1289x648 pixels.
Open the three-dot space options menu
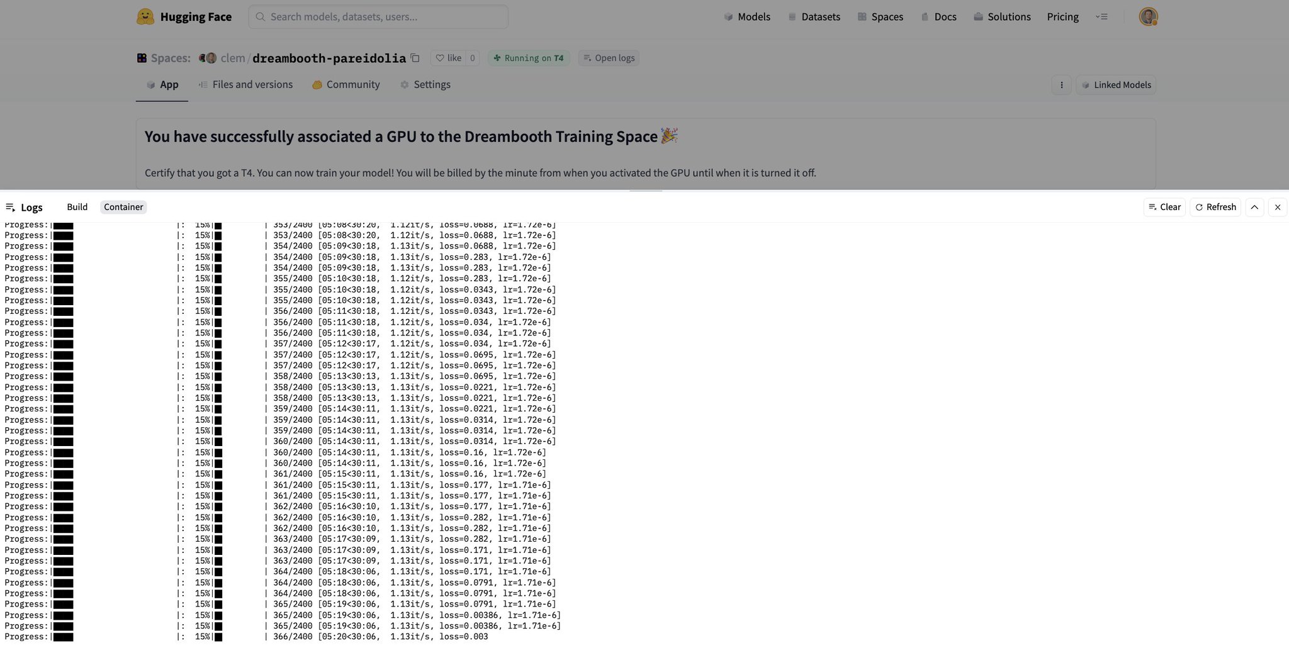tap(1062, 85)
